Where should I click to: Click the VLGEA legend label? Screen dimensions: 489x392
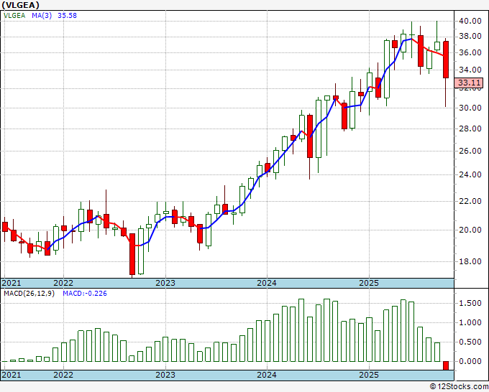tap(14, 15)
